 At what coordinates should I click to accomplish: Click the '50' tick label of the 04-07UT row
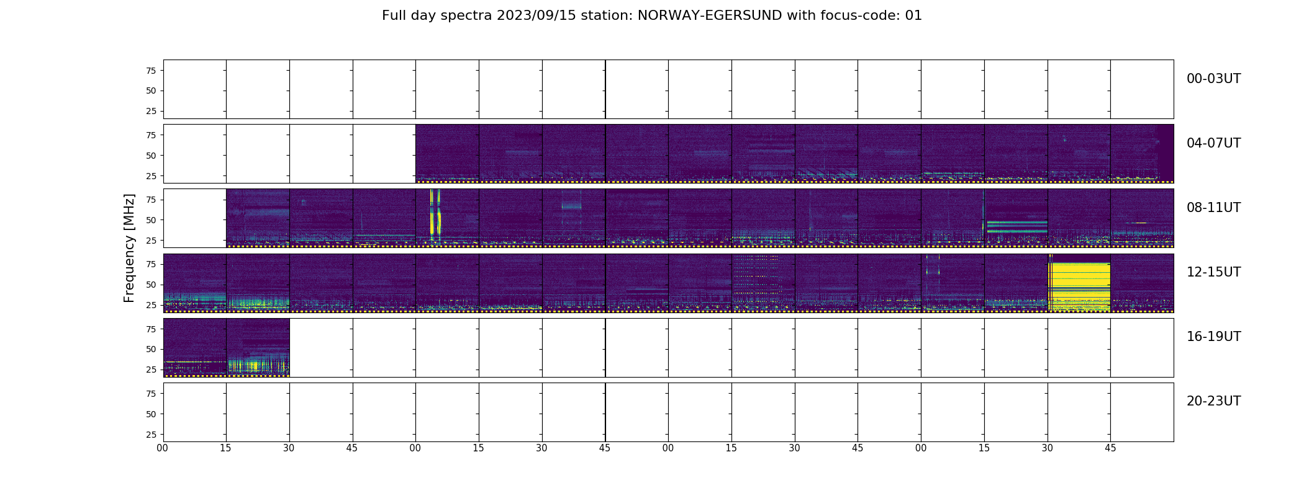tap(151, 156)
